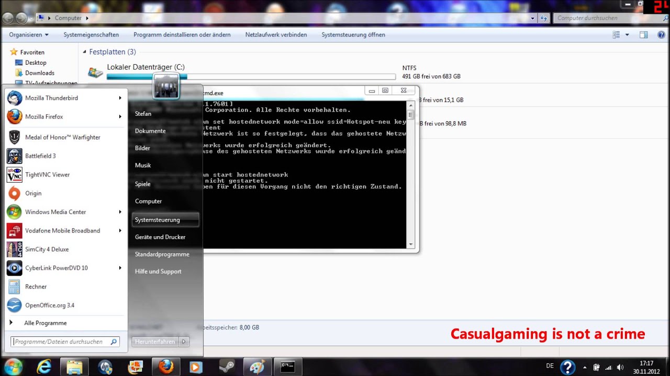Toggle the Explorer preview pane button
Viewport: 670px width, 376px height.
644,35
